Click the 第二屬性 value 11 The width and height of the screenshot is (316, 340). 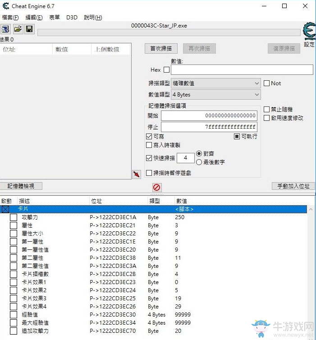178,258
